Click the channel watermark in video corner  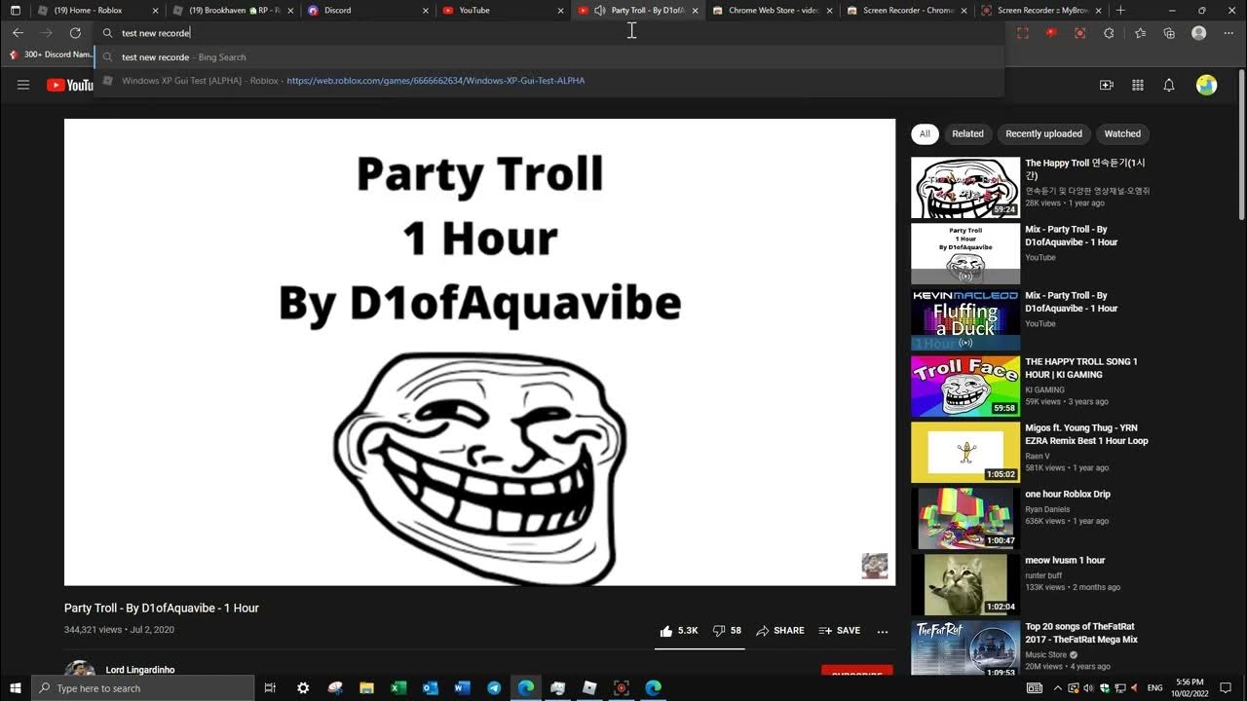coord(875,566)
